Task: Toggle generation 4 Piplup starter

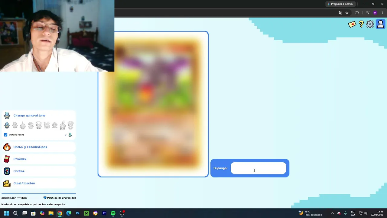Action: [31, 125]
